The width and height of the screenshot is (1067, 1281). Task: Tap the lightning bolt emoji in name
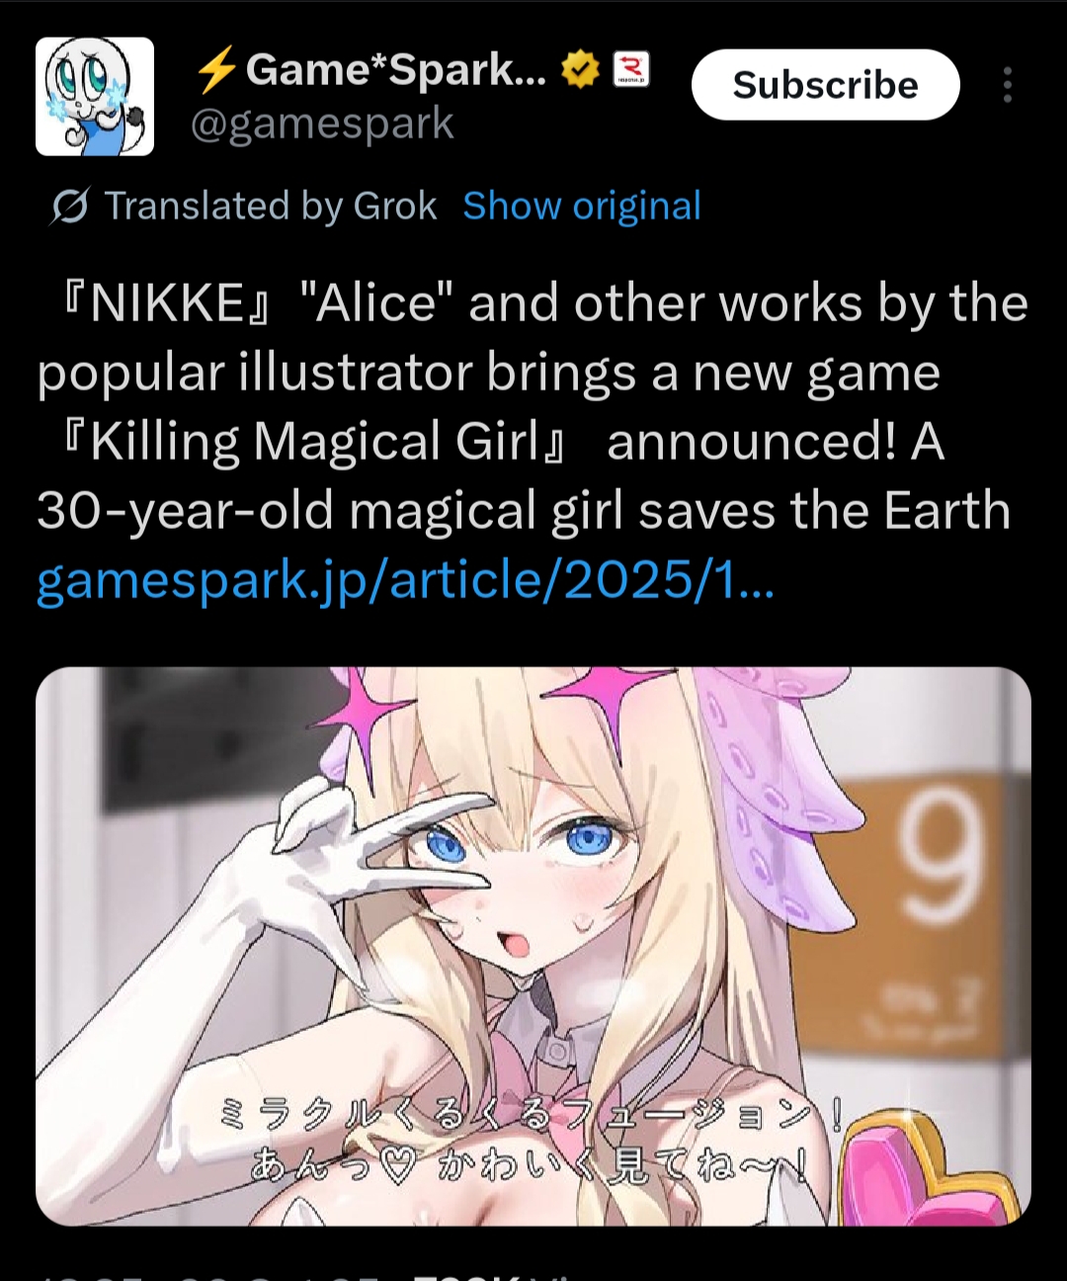(215, 69)
